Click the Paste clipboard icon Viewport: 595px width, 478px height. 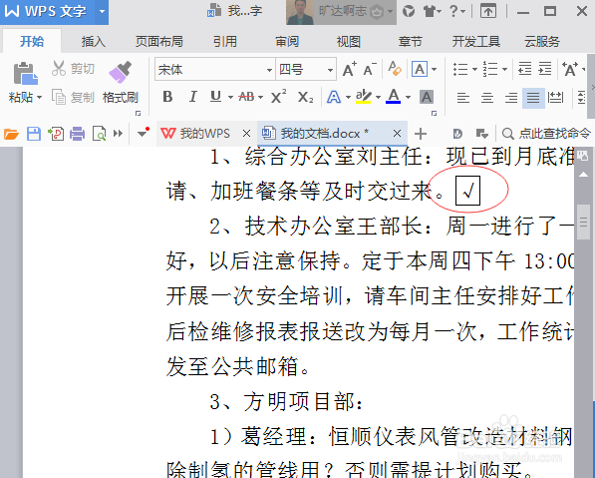26,73
